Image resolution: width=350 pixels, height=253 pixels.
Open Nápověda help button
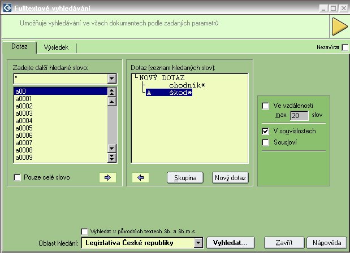tap(327, 243)
